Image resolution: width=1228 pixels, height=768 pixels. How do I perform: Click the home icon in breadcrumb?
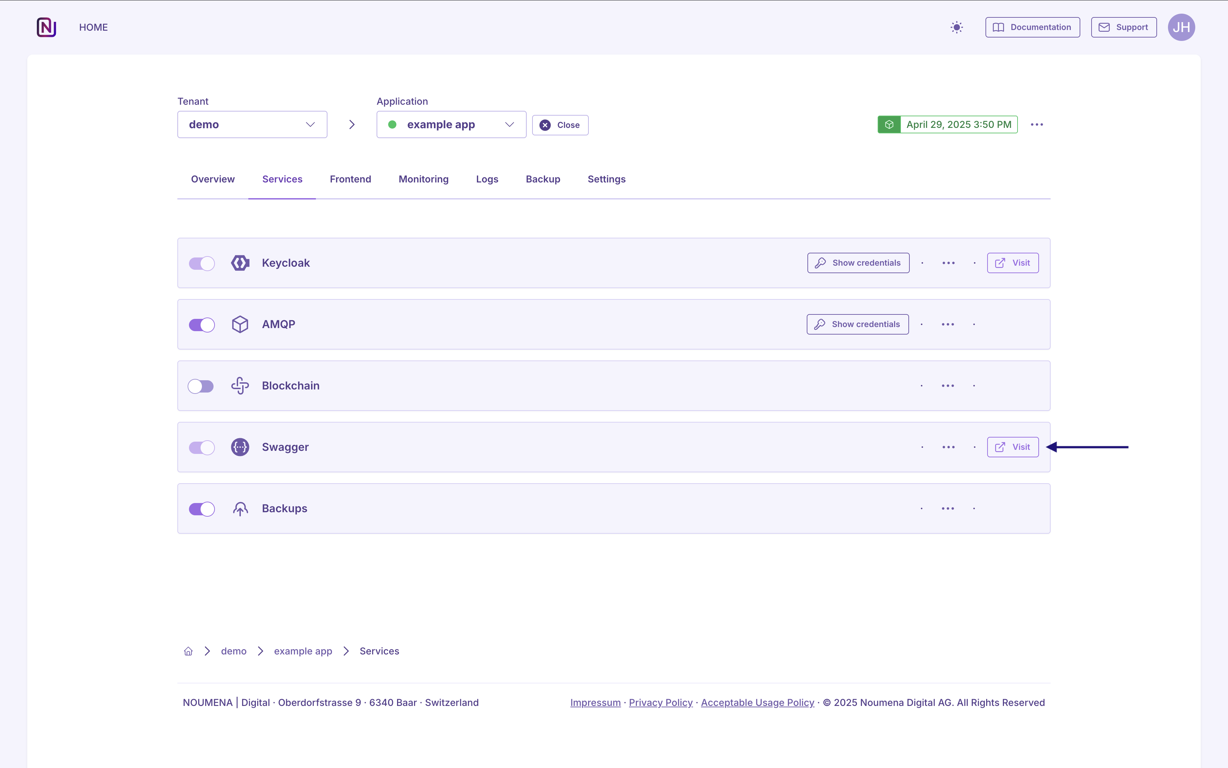pos(189,651)
